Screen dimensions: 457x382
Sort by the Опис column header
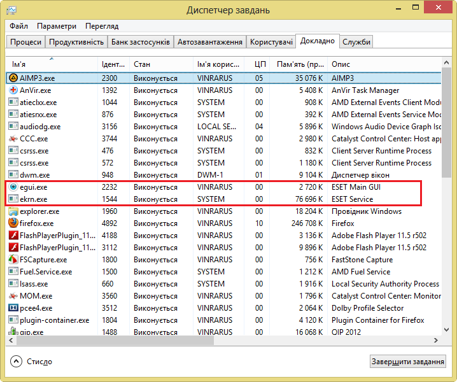pos(384,64)
